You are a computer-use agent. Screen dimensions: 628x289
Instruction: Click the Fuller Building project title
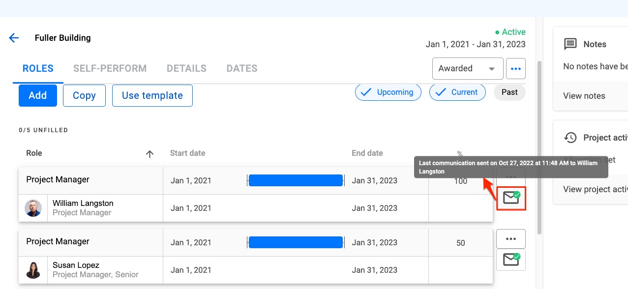point(63,38)
